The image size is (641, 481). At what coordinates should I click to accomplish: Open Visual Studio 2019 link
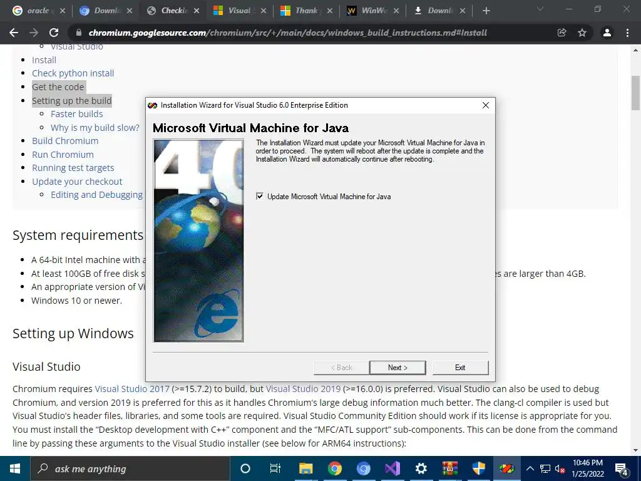303,388
